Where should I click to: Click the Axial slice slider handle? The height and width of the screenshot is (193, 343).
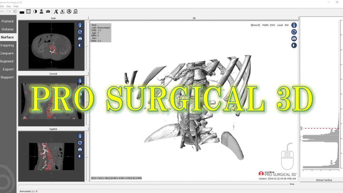tap(87, 46)
